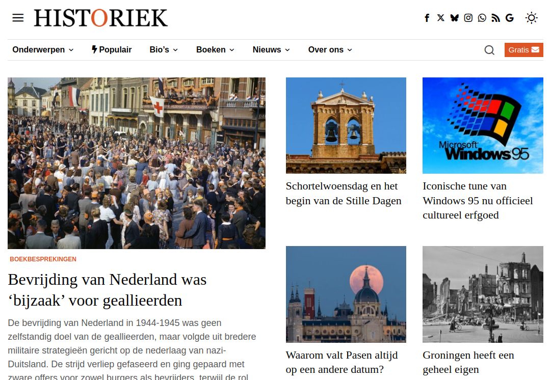Open the RSS feed icon
Screen dimensions: 551x380
tap(496, 18)
